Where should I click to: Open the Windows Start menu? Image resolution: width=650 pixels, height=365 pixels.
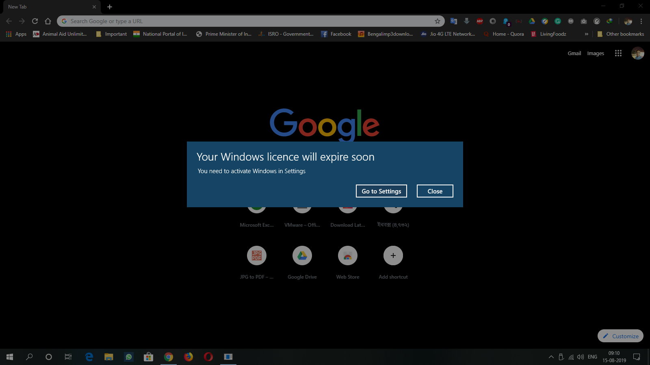tap(10, 357)
